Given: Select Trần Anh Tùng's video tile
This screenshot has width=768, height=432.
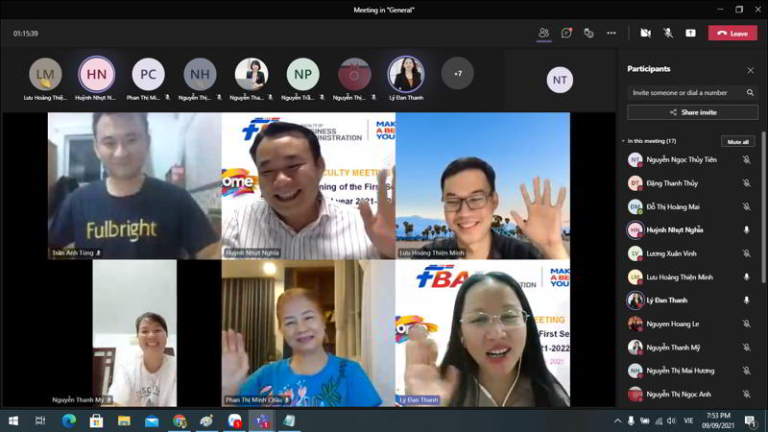Looking at the screenshot, I should [x=134, y=186].
